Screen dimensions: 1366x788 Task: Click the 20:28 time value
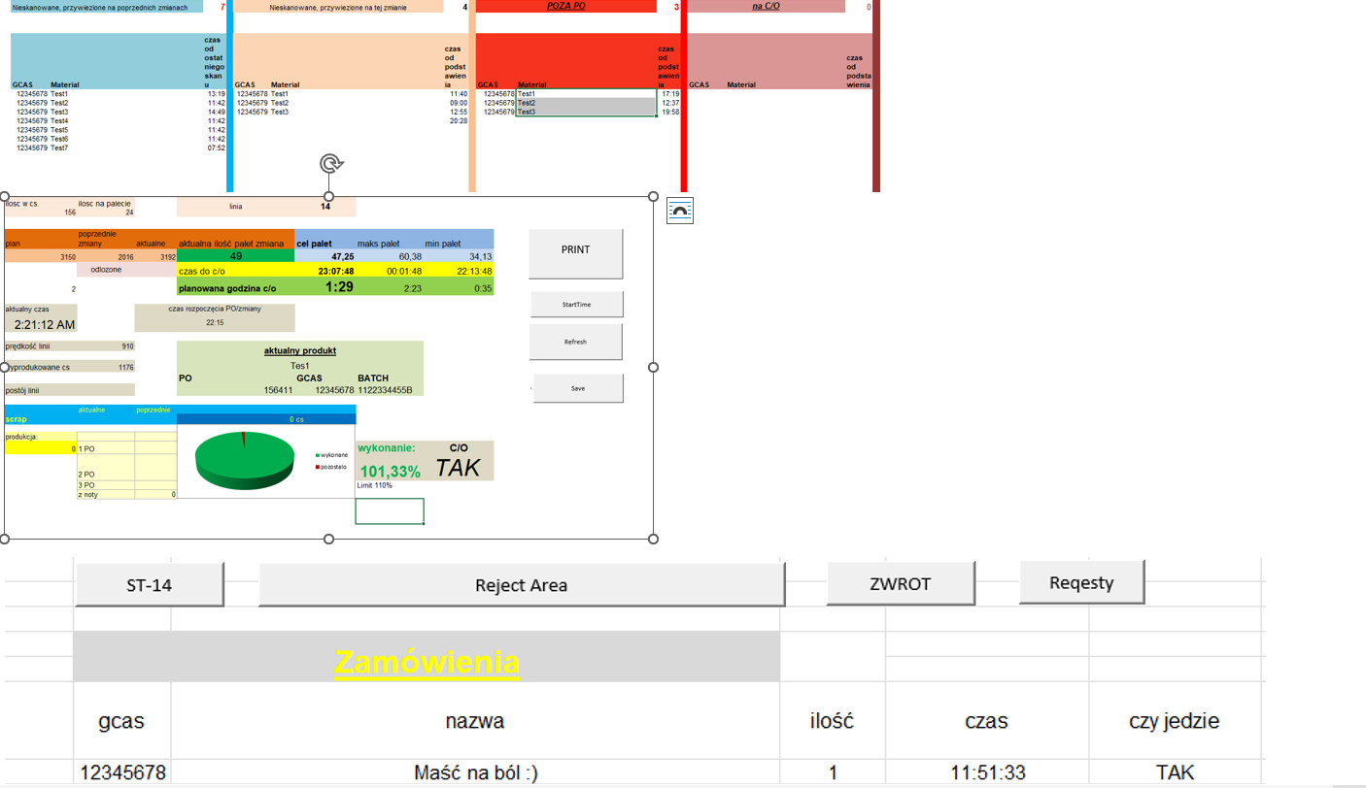coord(458,120)
